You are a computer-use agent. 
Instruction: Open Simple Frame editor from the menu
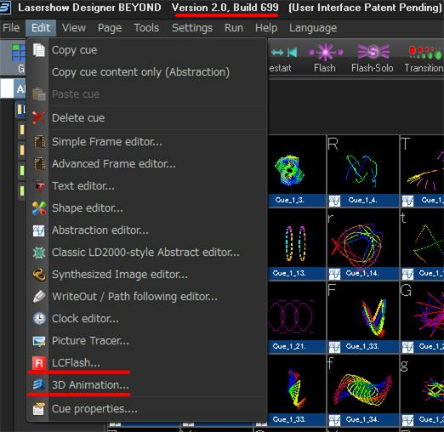(x=147, y=141)
